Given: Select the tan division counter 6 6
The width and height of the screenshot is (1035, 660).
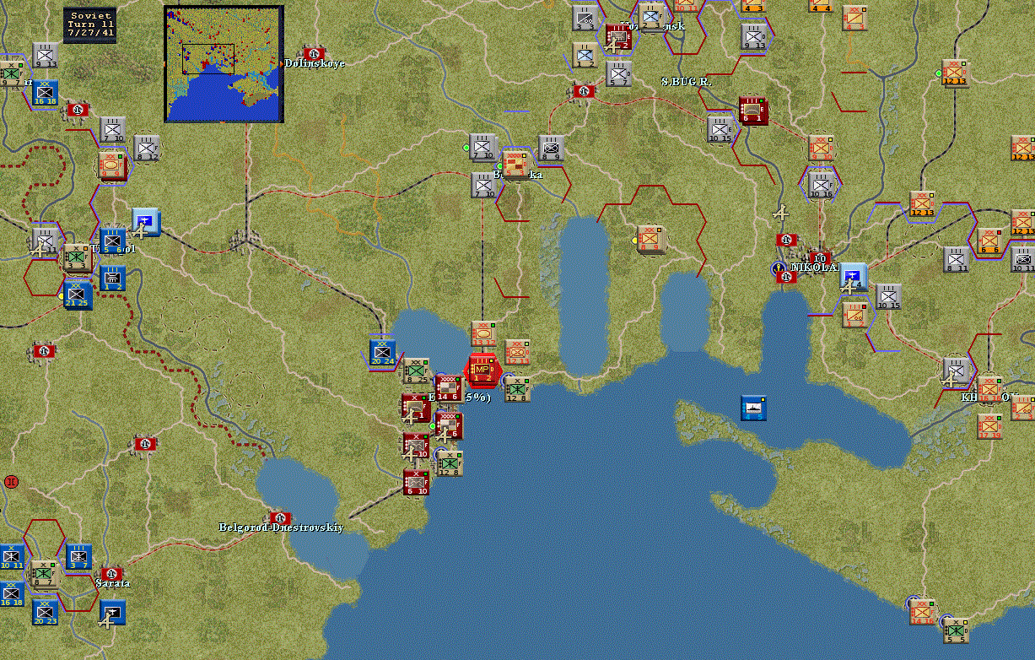Looking at the screenshot, I should pos(989,241).
